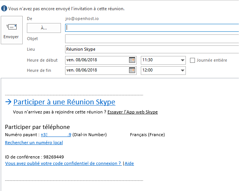Screen dimensions: 243x191
Task: Open calendar picker for Heure de fin
Action: pyautogui.click(x=132, y=70)
